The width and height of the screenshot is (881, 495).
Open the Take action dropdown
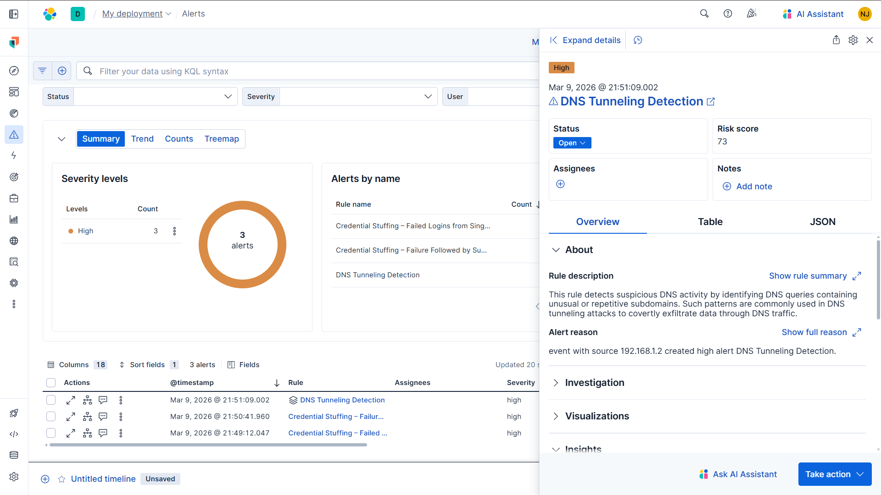click(x=834, y=474)
